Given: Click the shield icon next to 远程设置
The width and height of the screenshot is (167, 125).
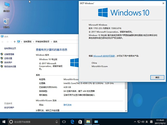Looking at the screenshot, I should pos(2,58).
